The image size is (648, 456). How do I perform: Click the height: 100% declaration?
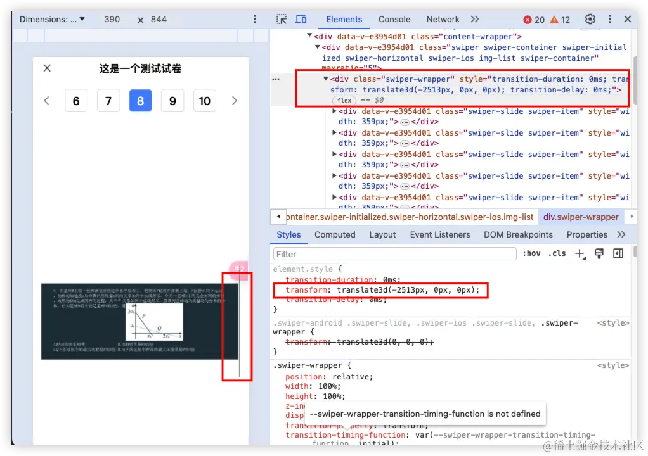pos(315,396)
